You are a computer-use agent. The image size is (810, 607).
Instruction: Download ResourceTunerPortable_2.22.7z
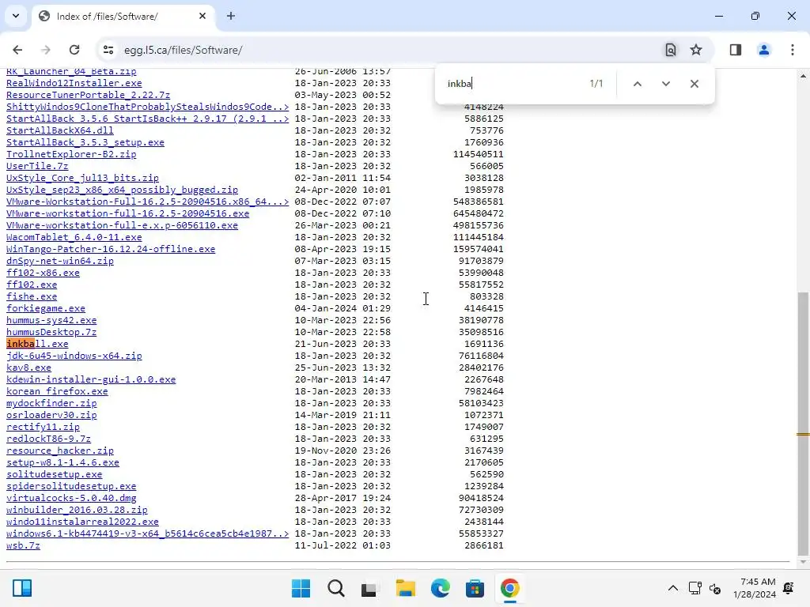[x=88, y=95]
